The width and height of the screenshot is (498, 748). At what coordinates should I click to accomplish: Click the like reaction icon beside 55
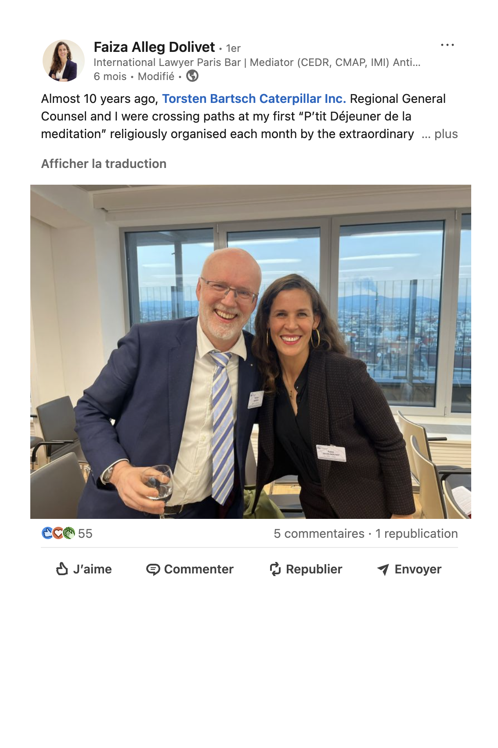(x=47, y=533)
